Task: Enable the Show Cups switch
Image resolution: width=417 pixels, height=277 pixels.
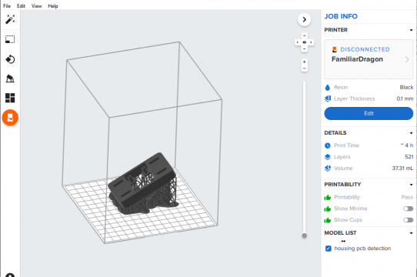Action: 409,220
